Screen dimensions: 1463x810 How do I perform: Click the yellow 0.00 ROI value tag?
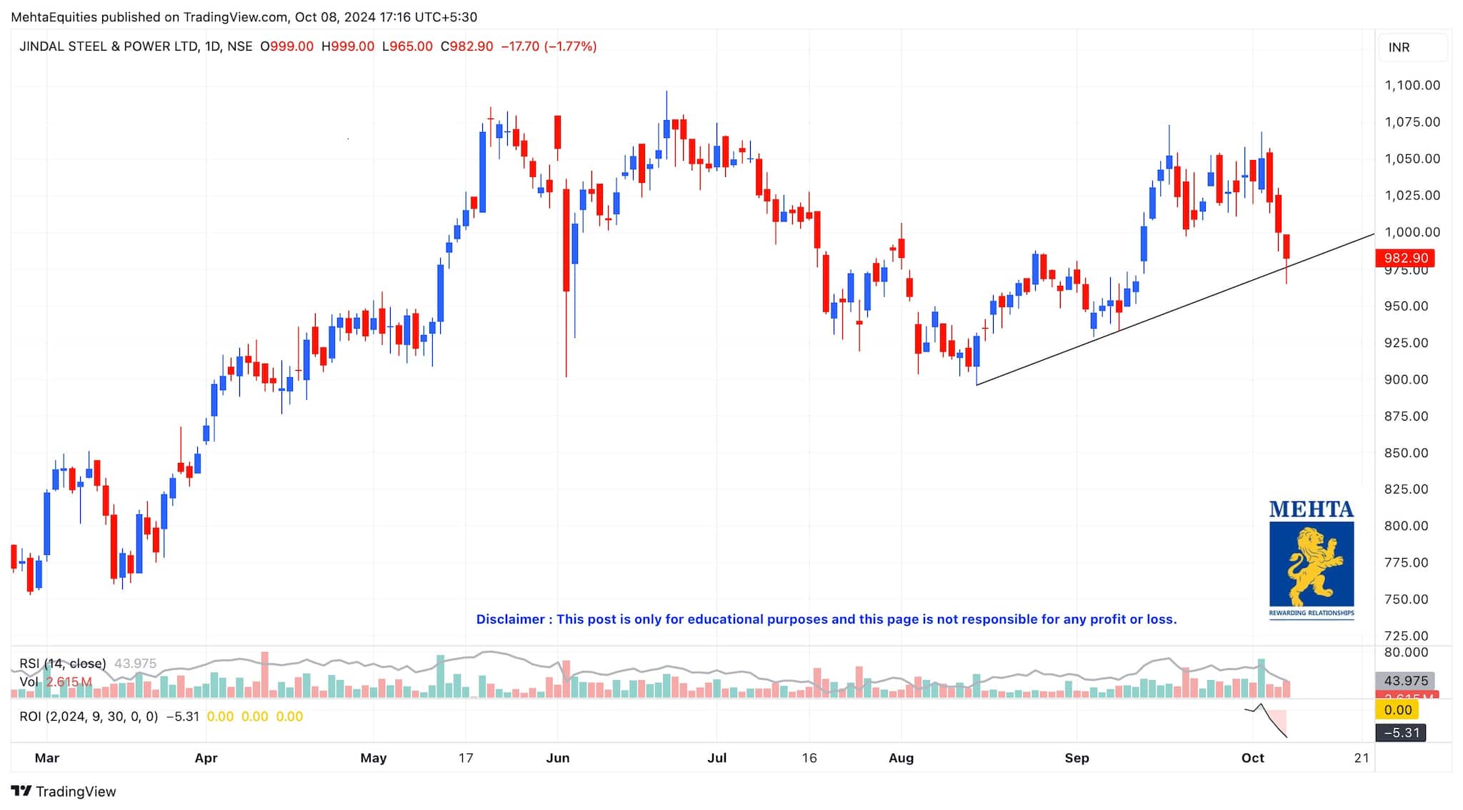(1397, 710)
